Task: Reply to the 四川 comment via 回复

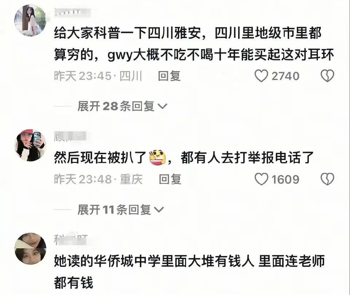Action: (170, 76)
